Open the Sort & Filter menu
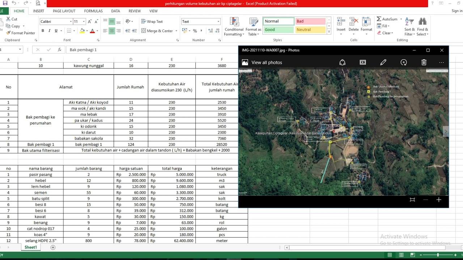Screen dimensions: 463x260 click(x=410, y=27)
